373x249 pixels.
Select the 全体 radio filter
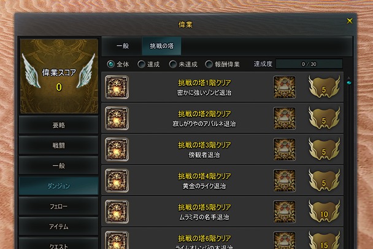pyautogui.click(x=110, y=64)
